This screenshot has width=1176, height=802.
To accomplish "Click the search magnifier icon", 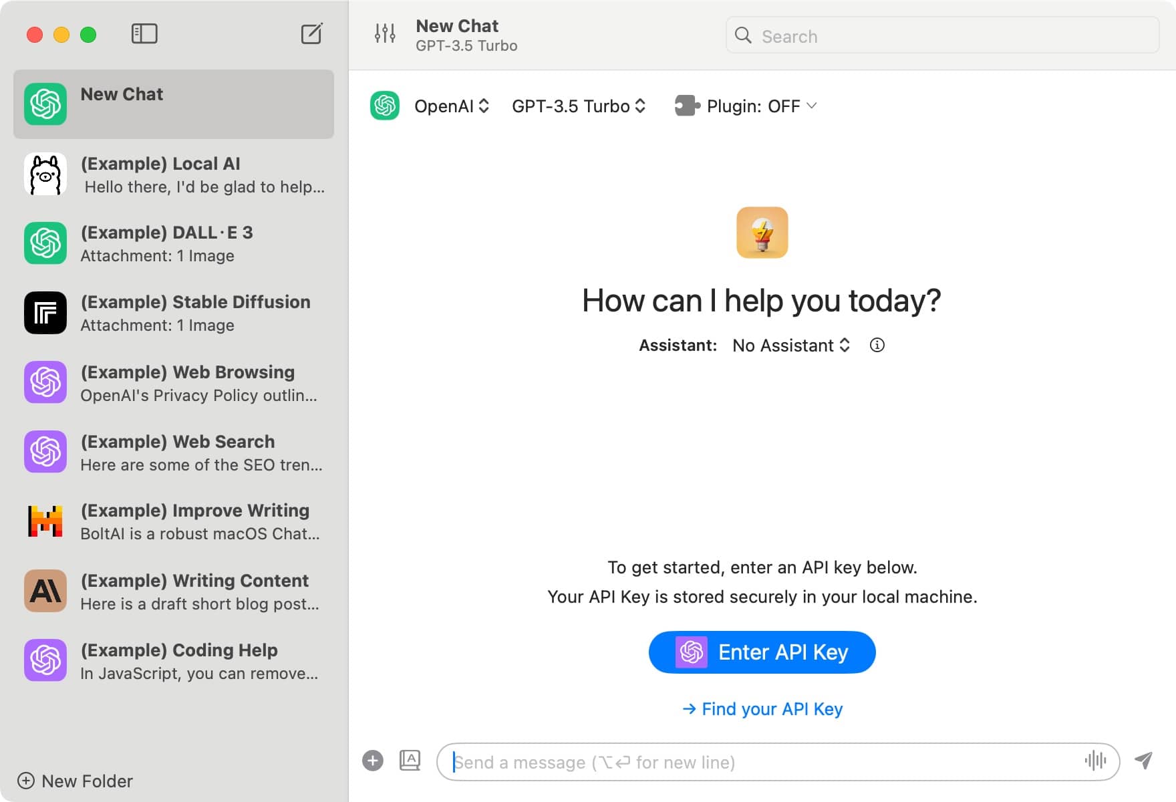I will 743,35.
